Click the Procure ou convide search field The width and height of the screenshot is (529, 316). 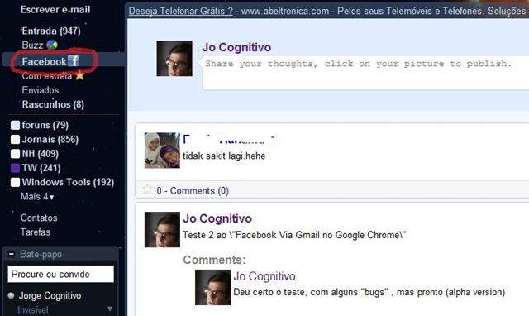[x=60, y=274]
